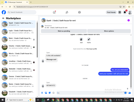Open the Windows Start menu
This screenshot has height=102, width=134.
point(2,100)
